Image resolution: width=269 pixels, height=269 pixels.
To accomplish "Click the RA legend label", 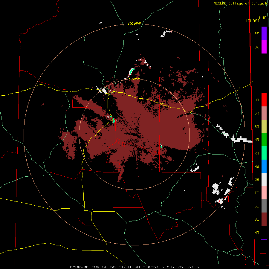I will (x=256, y=153).
